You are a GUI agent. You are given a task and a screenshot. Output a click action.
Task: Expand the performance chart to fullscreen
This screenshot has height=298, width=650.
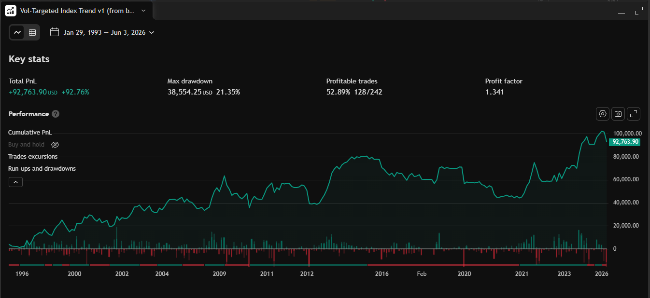634,114
